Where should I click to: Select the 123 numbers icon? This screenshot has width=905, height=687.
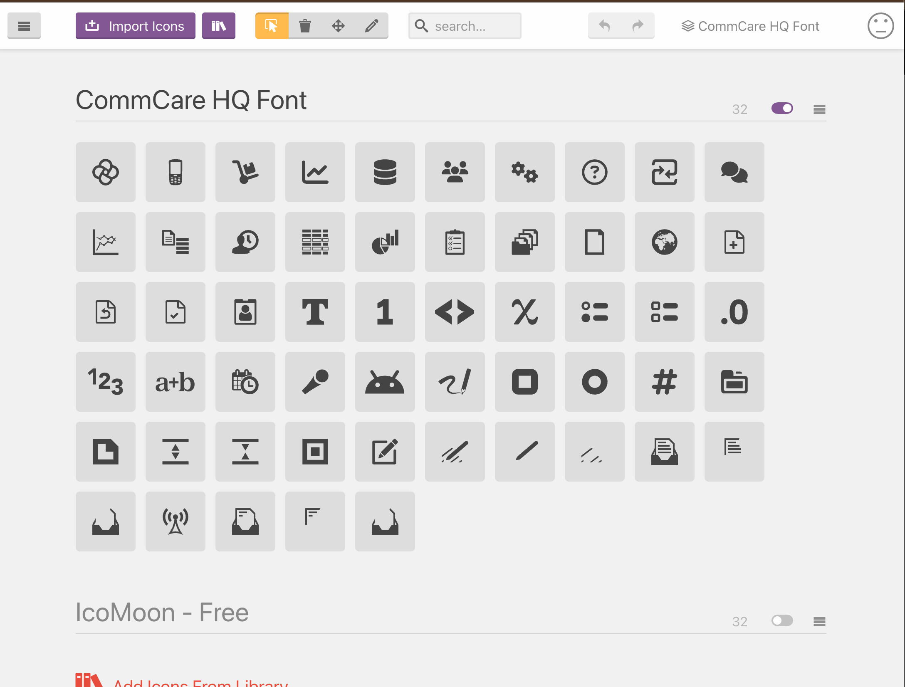click(106, 382)
